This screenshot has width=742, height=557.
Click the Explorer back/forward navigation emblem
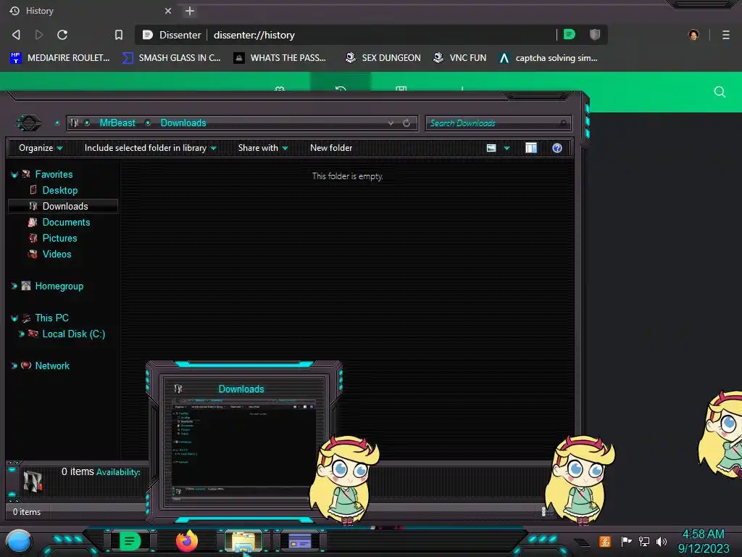[29, 123]
